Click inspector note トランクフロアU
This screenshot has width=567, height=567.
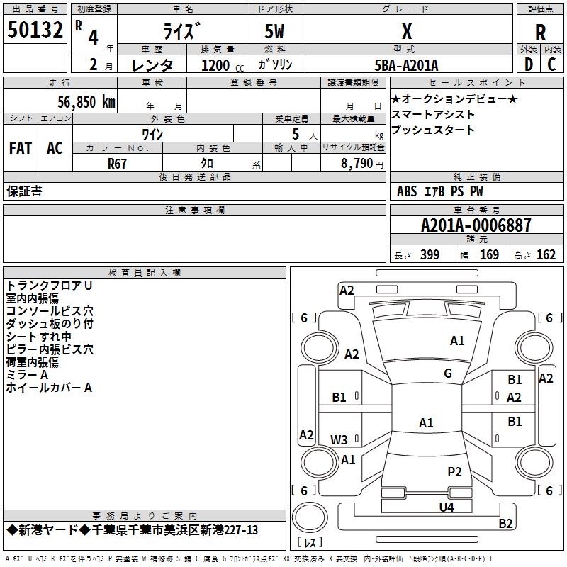tap(49, 286)
